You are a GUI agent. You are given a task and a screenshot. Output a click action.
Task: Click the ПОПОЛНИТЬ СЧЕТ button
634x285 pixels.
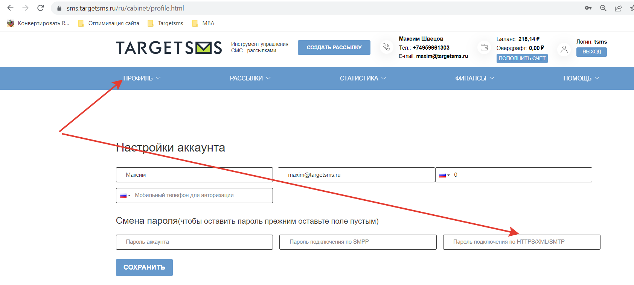(522, 58)
